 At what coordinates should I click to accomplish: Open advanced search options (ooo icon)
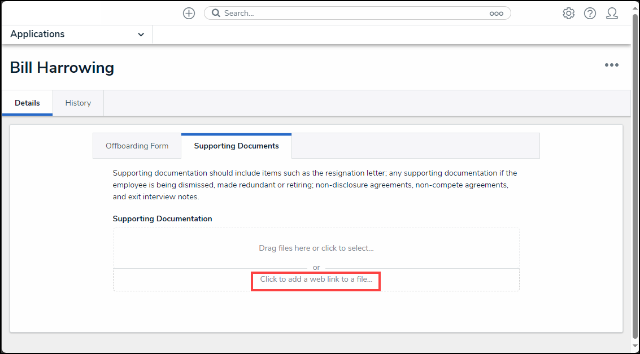pos(496,14)
